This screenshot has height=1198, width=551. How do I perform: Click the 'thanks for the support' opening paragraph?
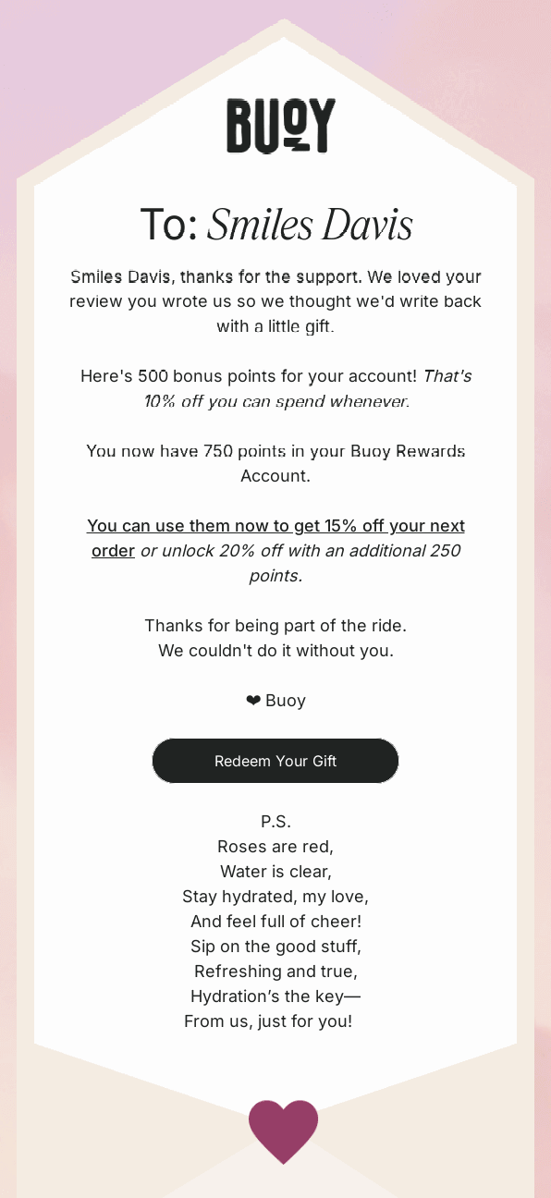click(275, 301)
